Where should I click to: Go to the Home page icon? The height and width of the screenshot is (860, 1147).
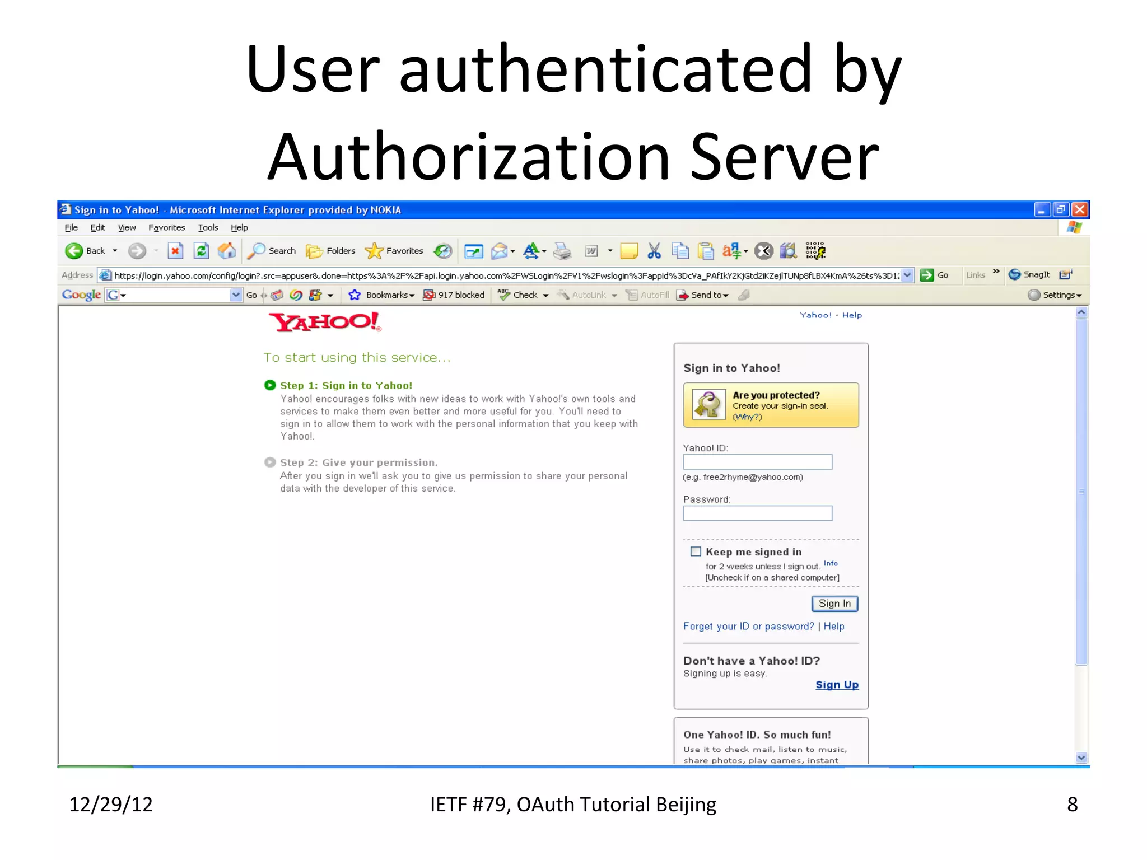[x=227, y=251]
